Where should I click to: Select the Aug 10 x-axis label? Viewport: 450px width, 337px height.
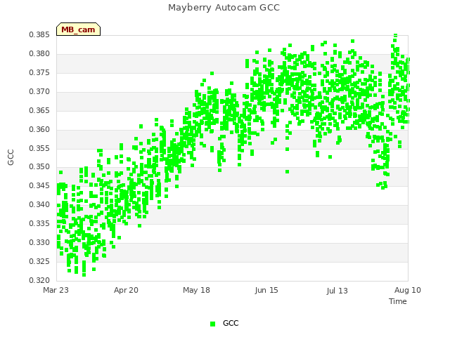pos(408,290)
